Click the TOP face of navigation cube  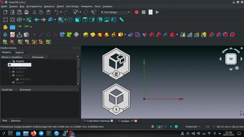point(231,59)
